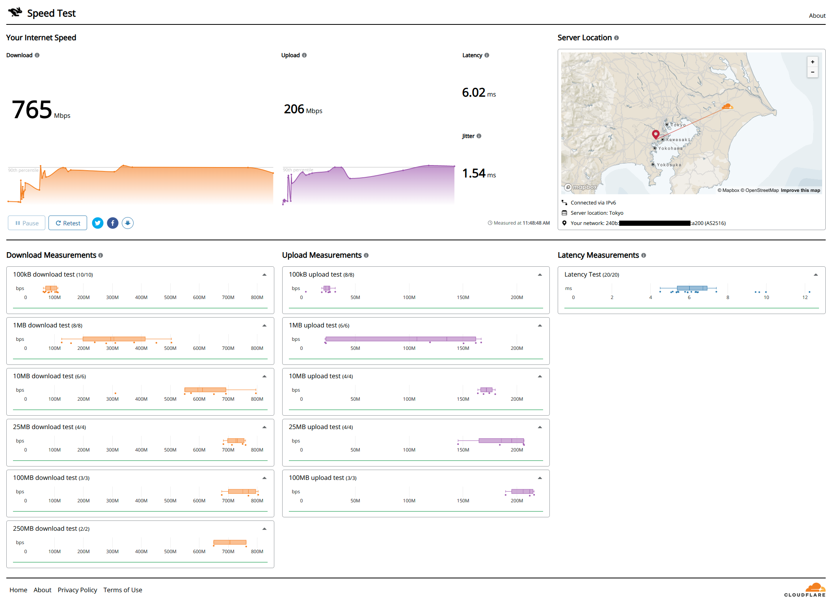Click the purple upload speed chart
This screenshot has width=832, height=604.
point(369,184)
